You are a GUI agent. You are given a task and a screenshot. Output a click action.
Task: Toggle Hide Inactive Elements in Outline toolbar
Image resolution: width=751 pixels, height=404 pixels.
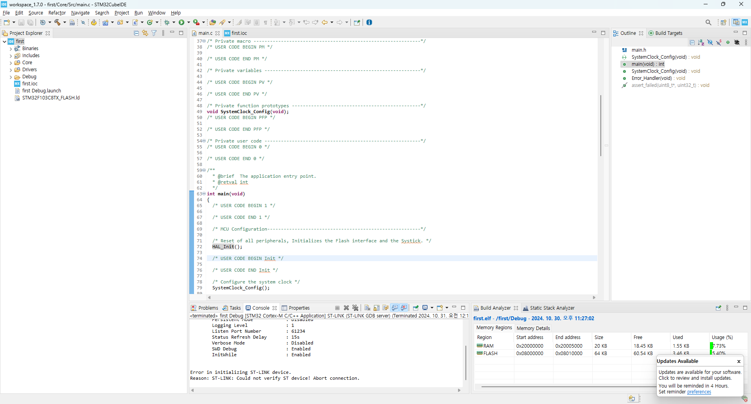click(x=737, y=42)
